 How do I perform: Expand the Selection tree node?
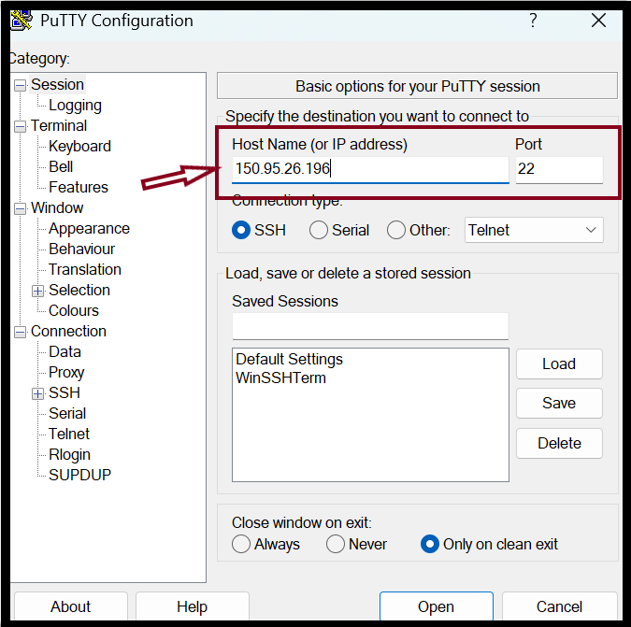[x=37, y=291]
